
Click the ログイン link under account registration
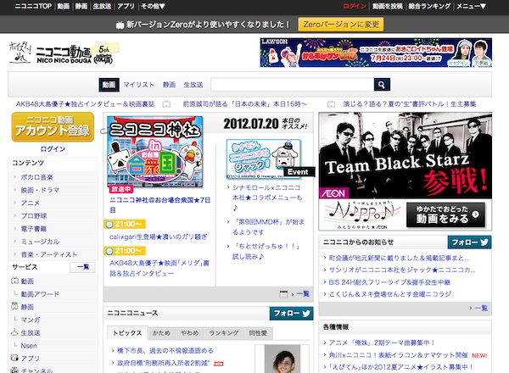click(x=53, y=148)
